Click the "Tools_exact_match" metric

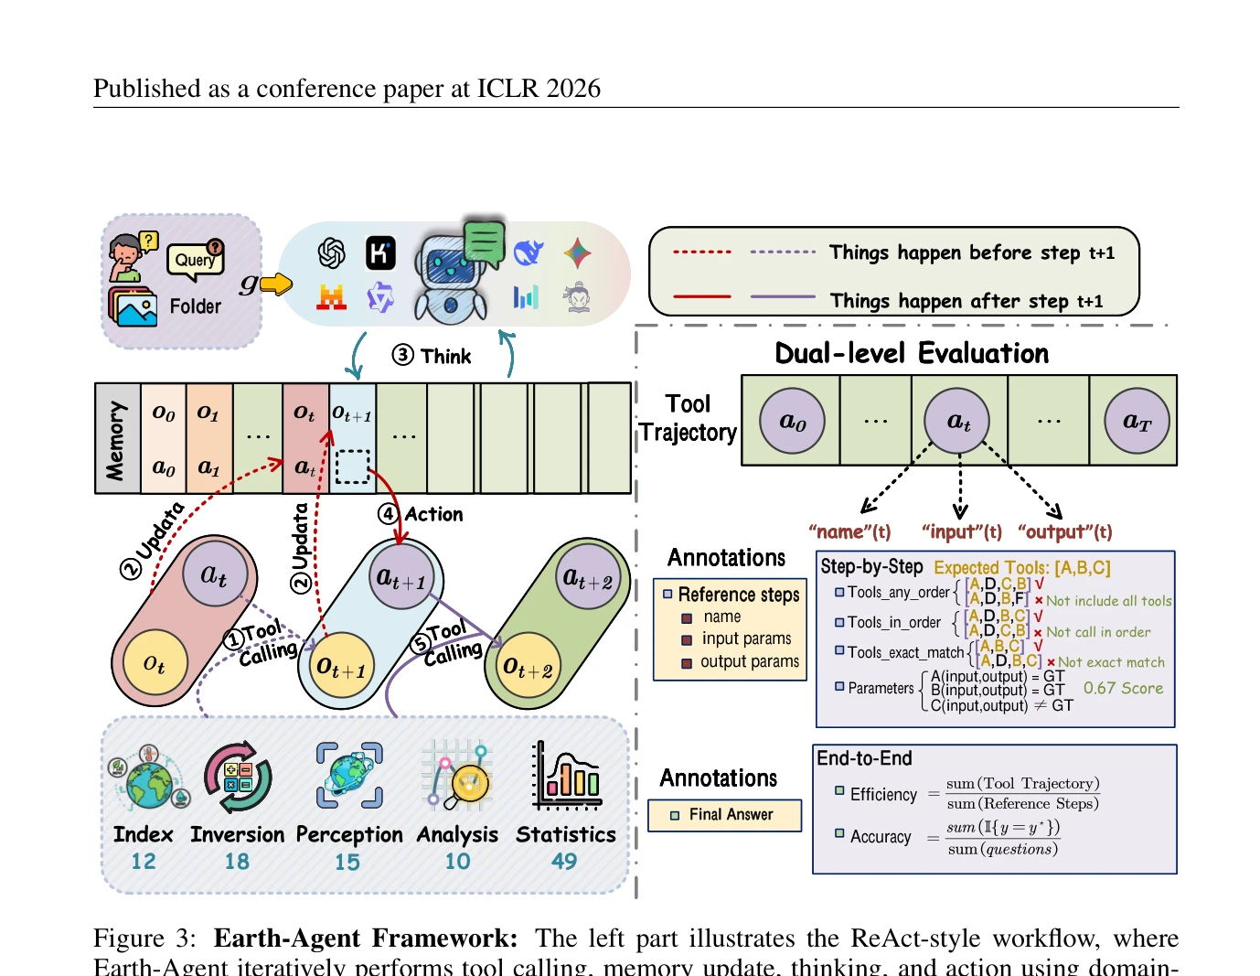tap(906, 653)
